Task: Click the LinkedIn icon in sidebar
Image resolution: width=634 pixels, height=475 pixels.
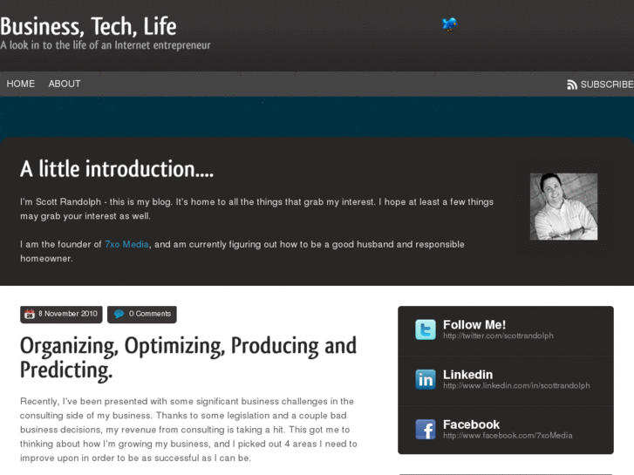Action: (x=426, y=379)
